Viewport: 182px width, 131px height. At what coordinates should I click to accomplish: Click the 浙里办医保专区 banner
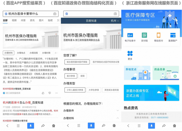[151, 93]
